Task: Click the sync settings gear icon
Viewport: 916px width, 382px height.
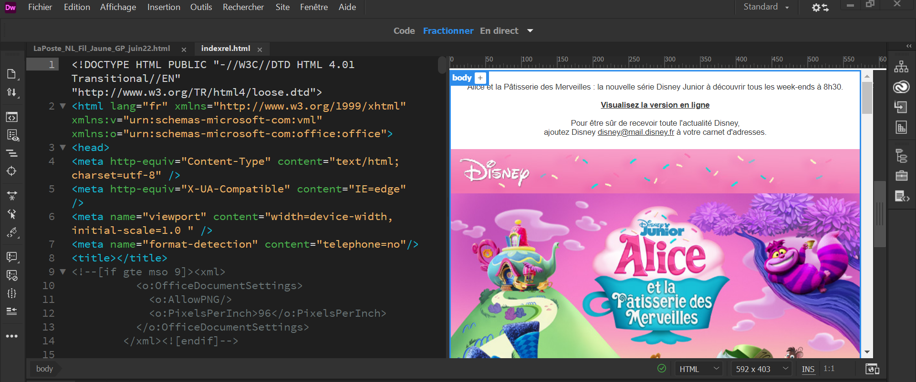Action: pos(820,7)
